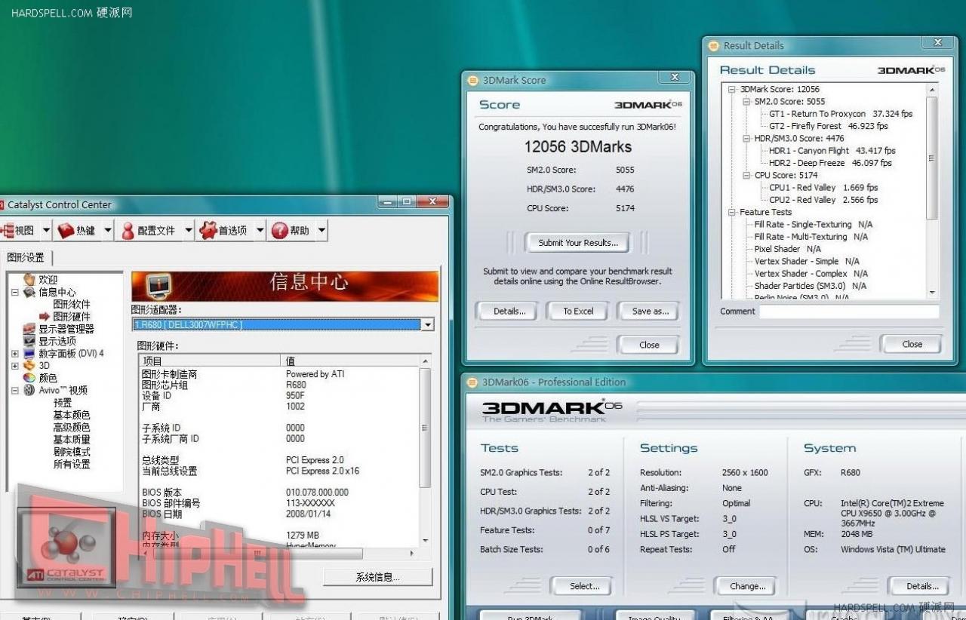Select 图形硬件 under 信息中心
966x620 pixels.
[x=72, y=317]
